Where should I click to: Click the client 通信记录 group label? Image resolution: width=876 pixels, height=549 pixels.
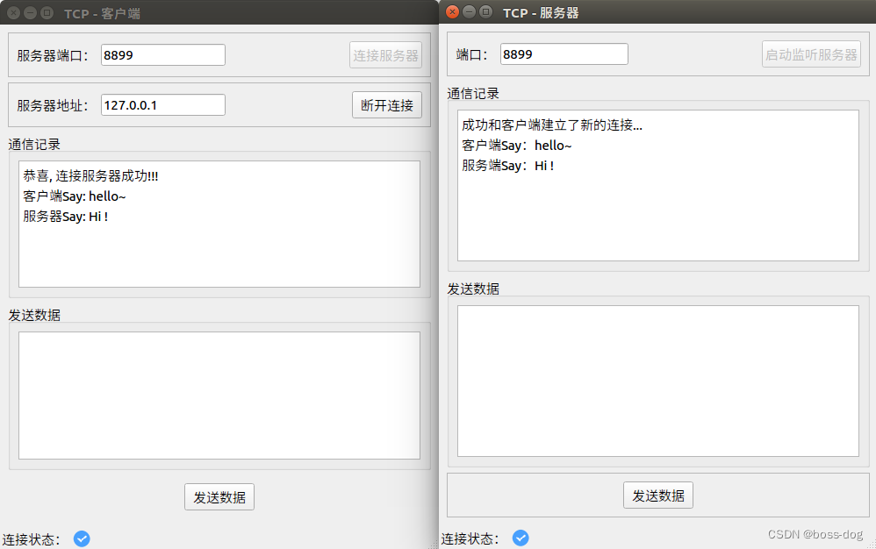pos(34,145)
